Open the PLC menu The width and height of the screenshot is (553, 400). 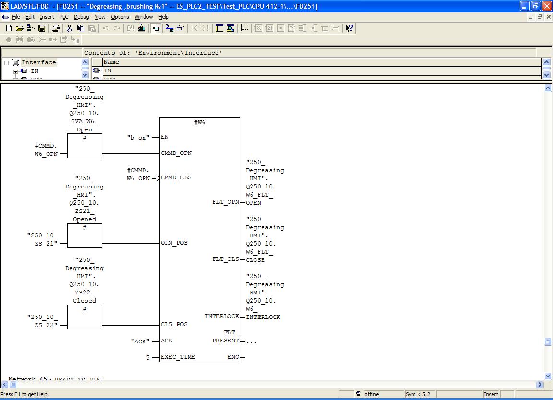tap(64, 17)
